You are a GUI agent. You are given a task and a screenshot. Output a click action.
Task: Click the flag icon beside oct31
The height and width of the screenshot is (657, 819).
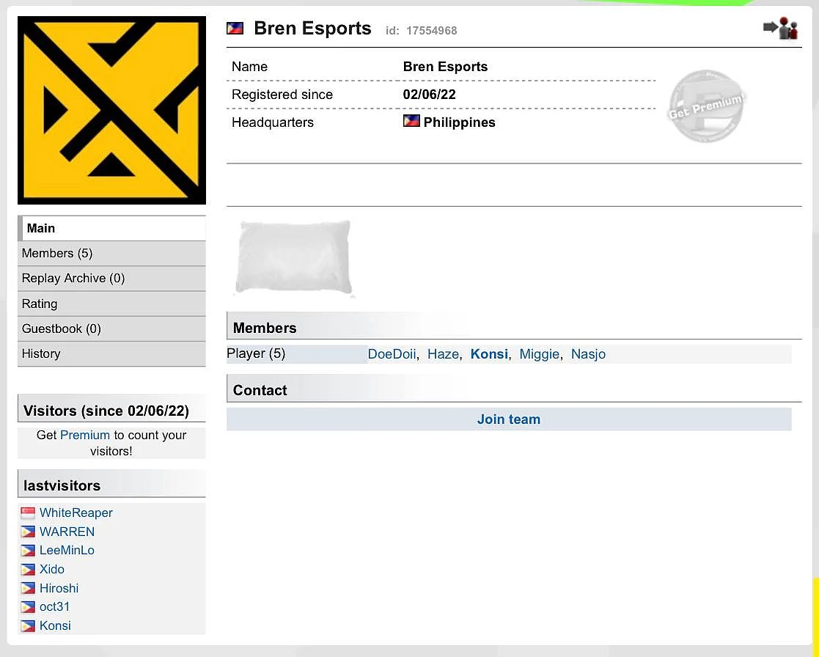tap(28, 607)
